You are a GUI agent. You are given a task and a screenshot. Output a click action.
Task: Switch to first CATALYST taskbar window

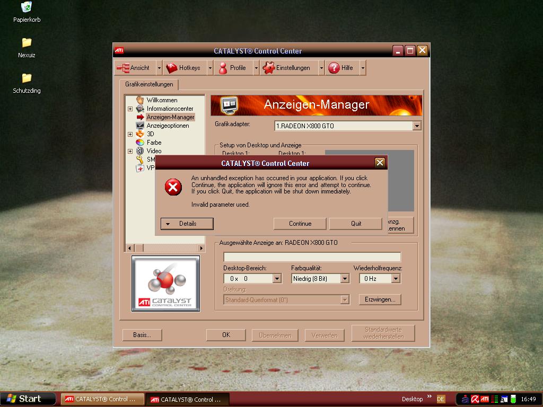(x=102, y=399)
